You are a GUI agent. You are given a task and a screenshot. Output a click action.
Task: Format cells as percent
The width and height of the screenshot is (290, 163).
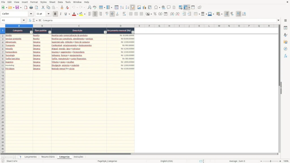pyautogui.click(x=155, y=14)
